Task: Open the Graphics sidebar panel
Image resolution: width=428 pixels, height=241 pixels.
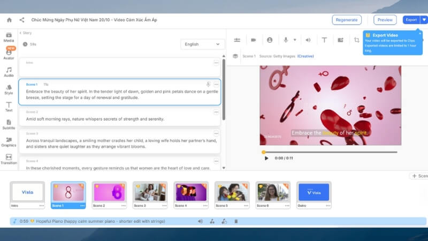Action: click(9, 141)
